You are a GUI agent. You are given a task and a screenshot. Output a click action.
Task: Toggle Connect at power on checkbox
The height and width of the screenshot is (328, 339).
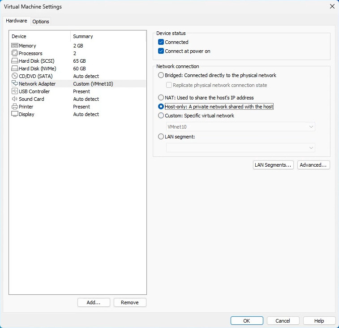click(161, 51)
